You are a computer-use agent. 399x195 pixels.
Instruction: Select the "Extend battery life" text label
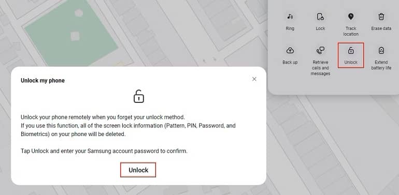[x=381, y=65]
